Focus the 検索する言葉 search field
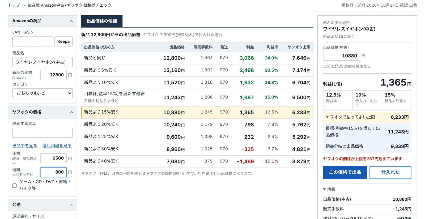Viewport: 425px width, 219px height. (42, 133)
